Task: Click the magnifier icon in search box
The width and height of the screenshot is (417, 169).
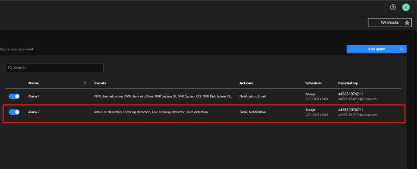Action: click(10, 68)
